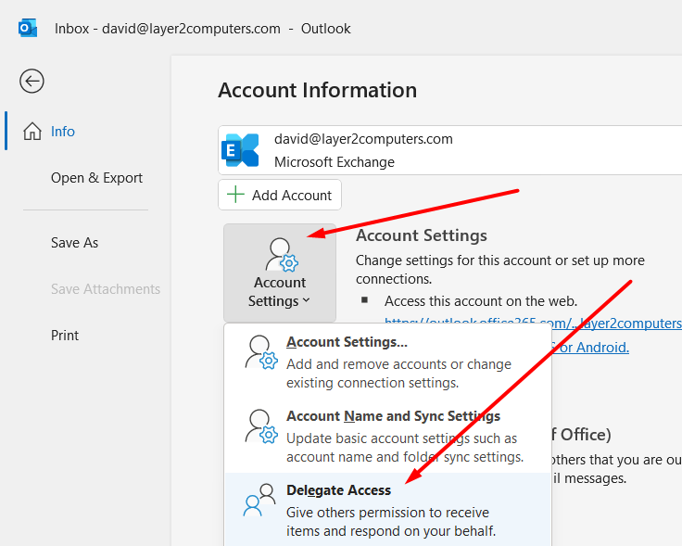Image resolution: width=682 pixels, height=546 pixels.
Task: Choose Account Name and Sync Settings
Action: point(388,436)
